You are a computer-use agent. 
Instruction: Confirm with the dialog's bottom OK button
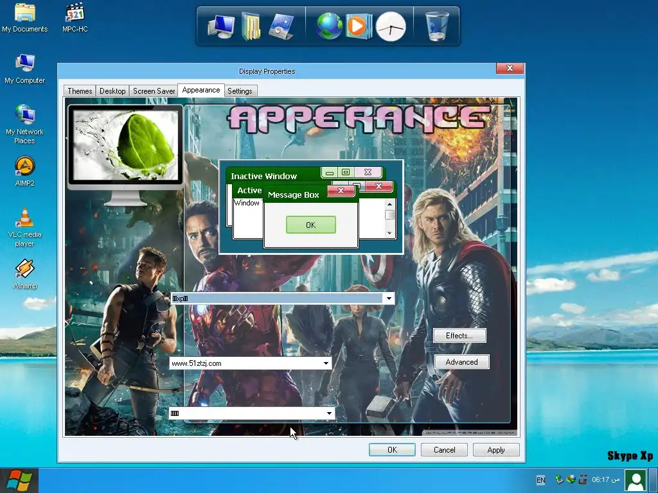pos(392,450)
